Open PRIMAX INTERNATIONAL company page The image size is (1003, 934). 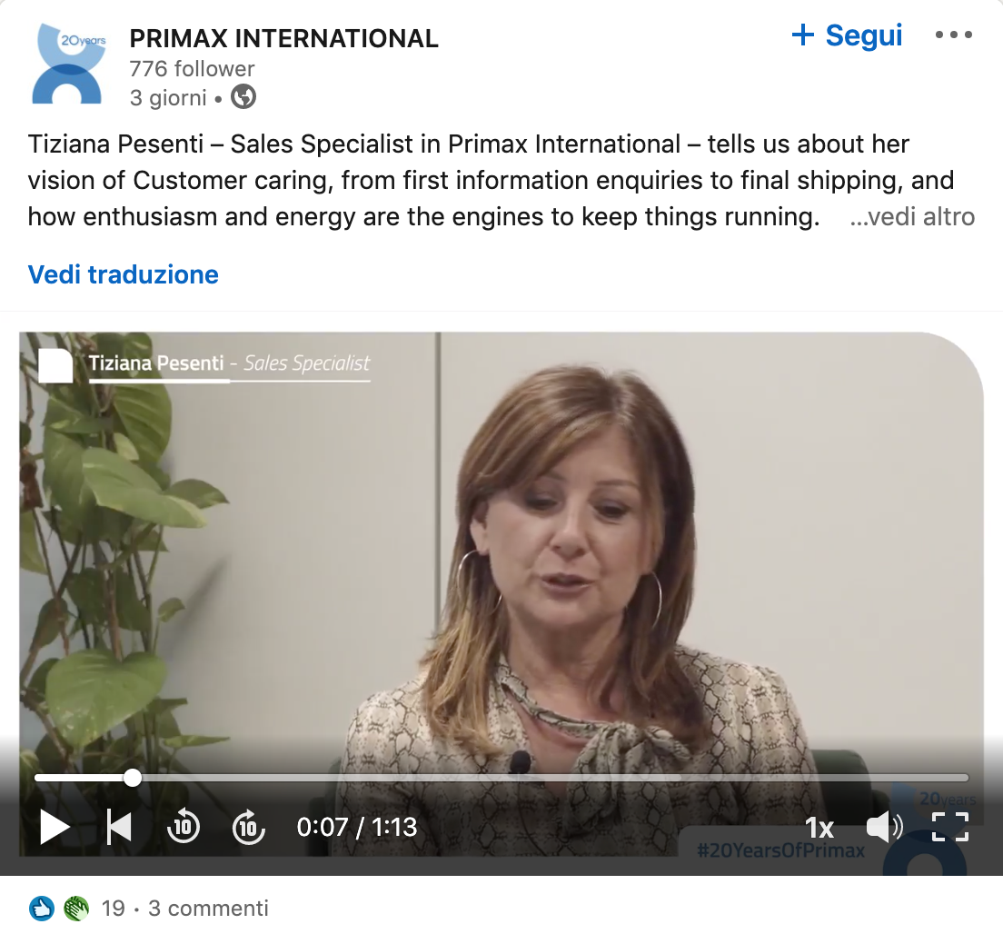(x=284, y=38)
